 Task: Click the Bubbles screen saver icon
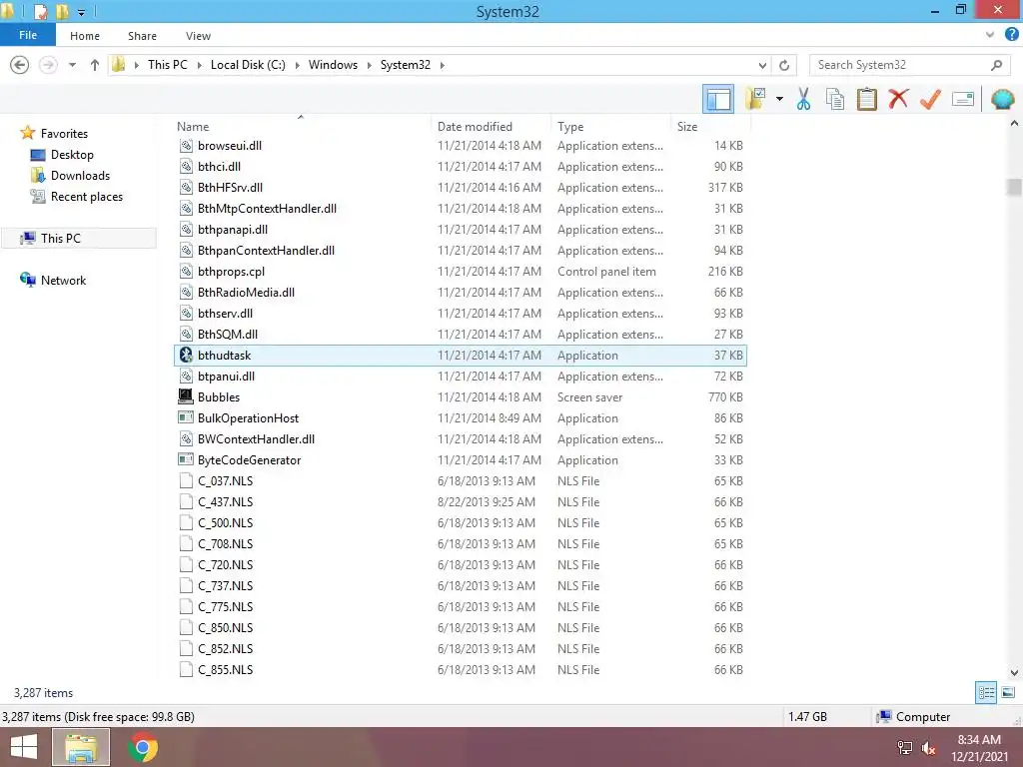click(x=186, y=396)
